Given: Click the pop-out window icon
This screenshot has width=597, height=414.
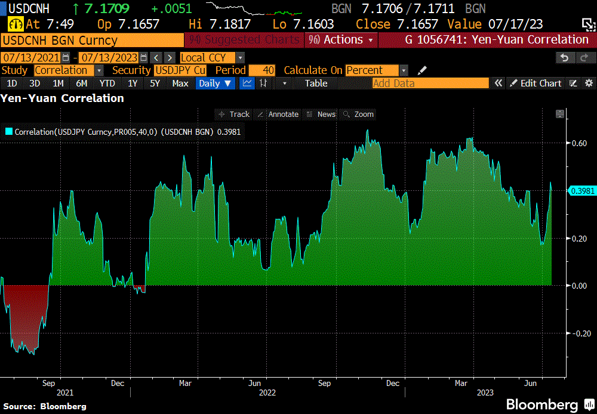Looking at the screenshot, I should (588, 24).
